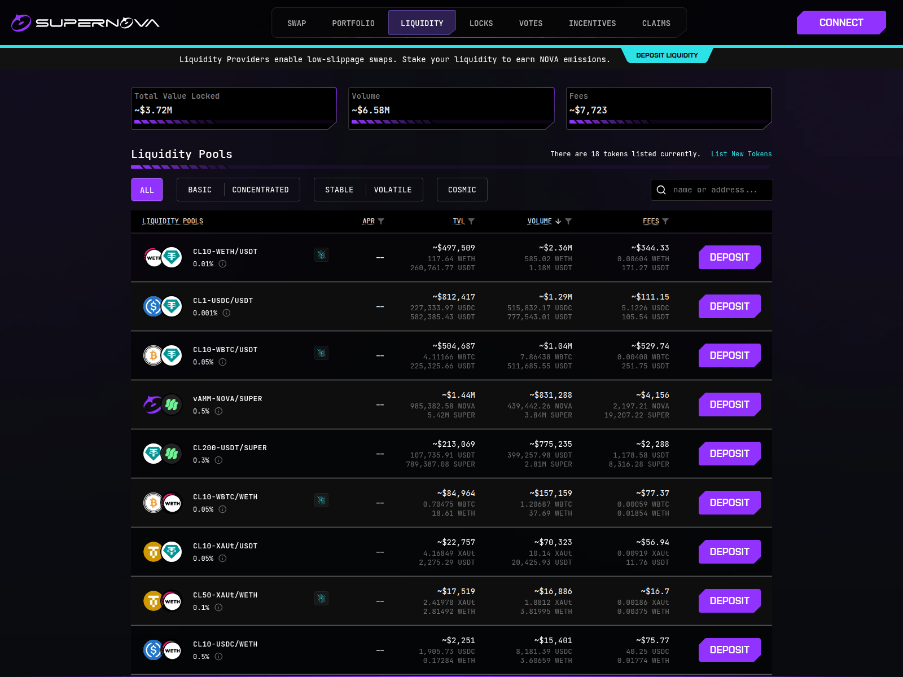Open the APR filter funnel
This screenshot has width=903, height=677.
(381, 221)
